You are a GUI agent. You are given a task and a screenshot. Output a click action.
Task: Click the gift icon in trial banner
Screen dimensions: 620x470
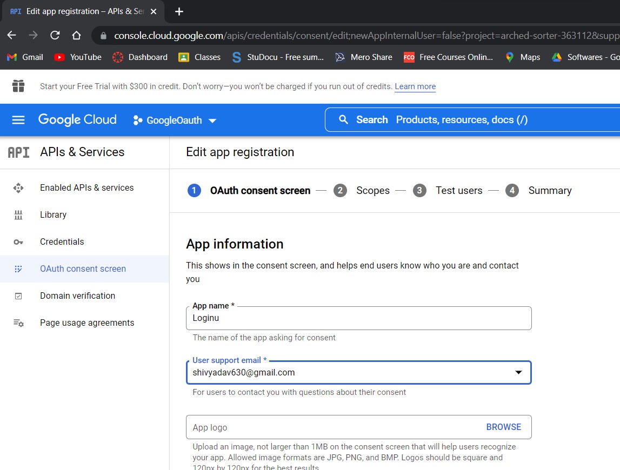click(x=17, y=86)
